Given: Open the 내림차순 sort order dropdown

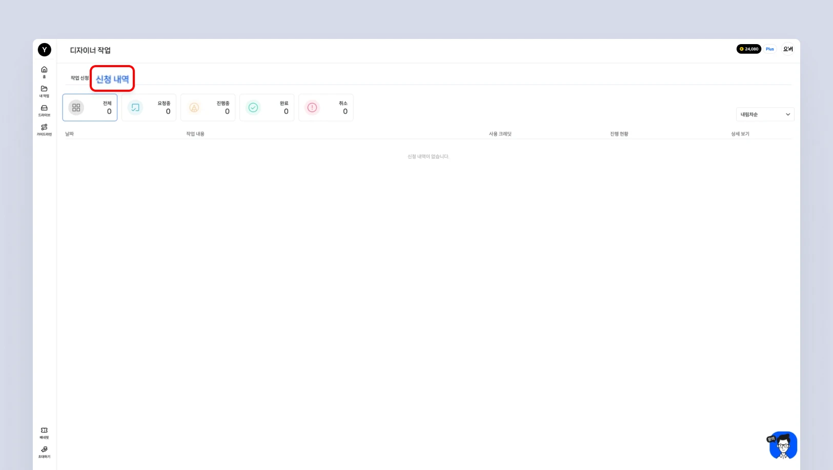Looking at the screenshot, I should click(x=765, y=114).
